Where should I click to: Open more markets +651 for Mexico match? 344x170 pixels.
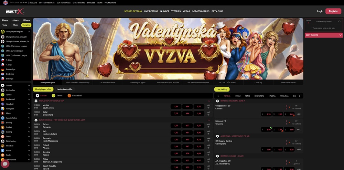[208, 105]
